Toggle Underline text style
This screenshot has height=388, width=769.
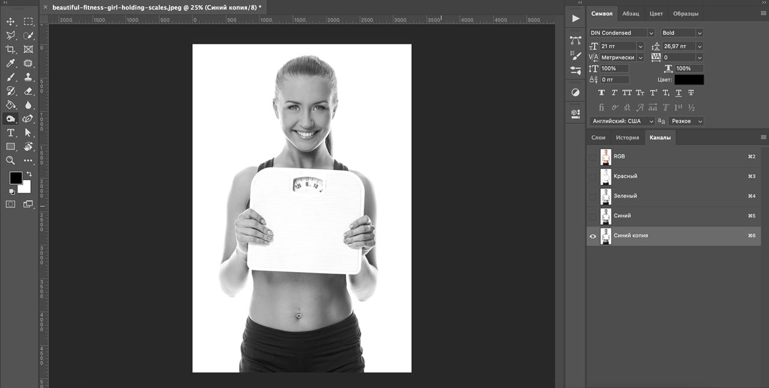678,92
